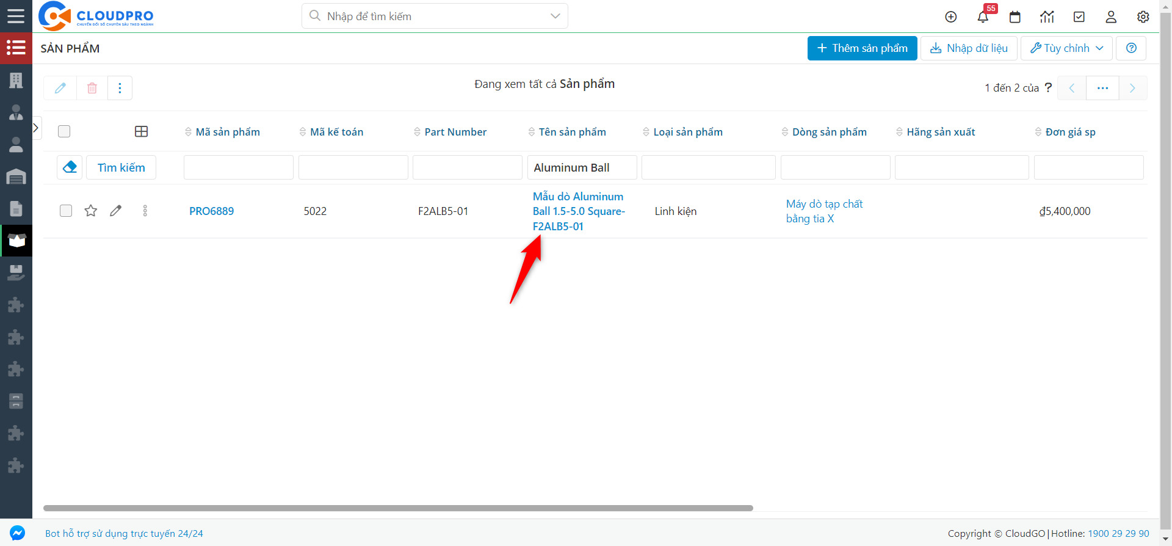Click the Đơn giá sp filter field

[1089, 167]
